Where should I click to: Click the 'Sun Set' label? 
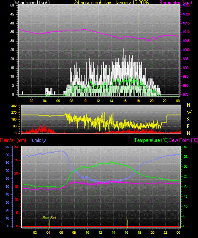[49, 217]
